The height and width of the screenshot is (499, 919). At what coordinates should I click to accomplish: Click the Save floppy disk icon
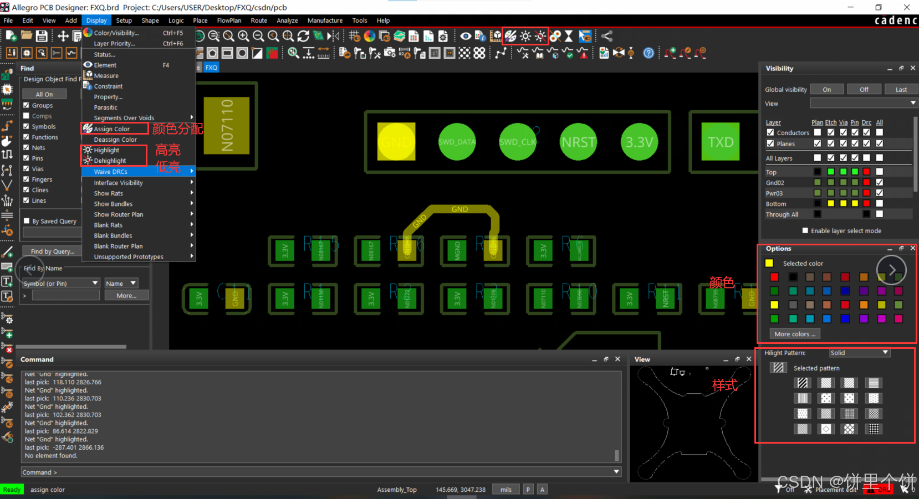pyautogui.click(x=42, y=36)
